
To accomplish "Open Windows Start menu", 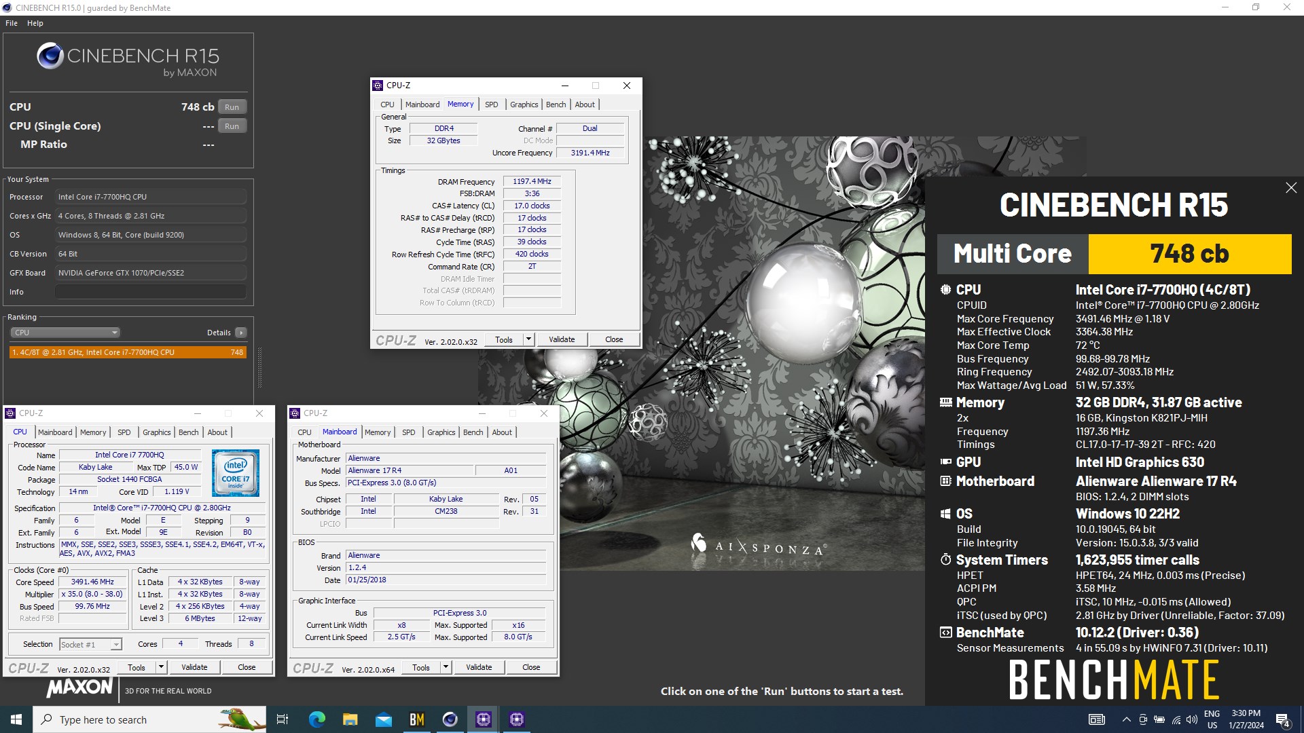I will [x=16, y=719].
